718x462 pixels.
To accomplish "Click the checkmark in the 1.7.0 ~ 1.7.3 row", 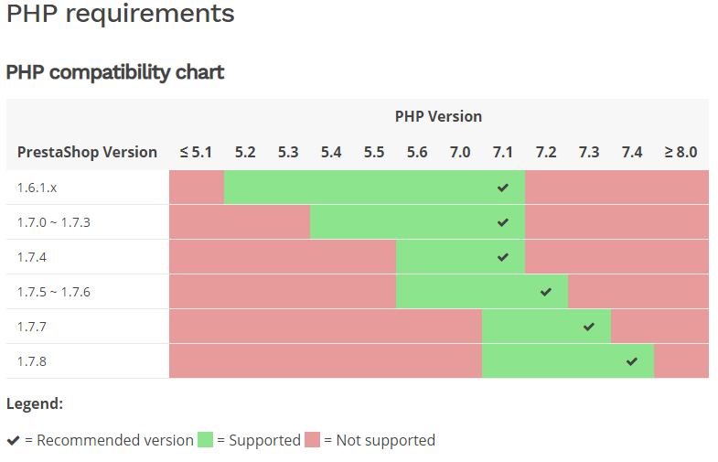I will pos(502,222).
